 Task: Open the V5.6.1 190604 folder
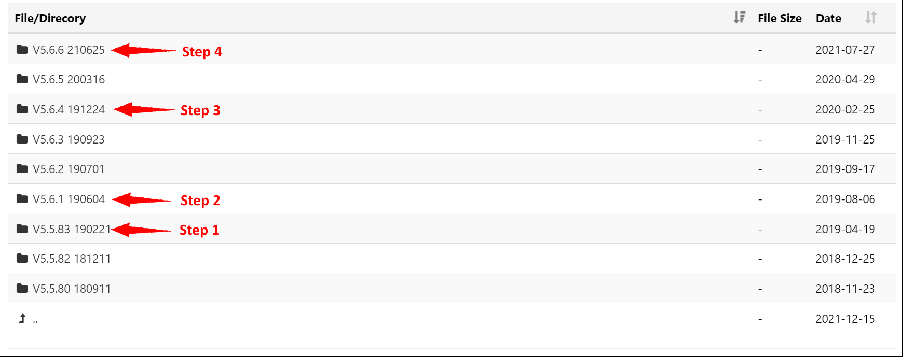69,199
